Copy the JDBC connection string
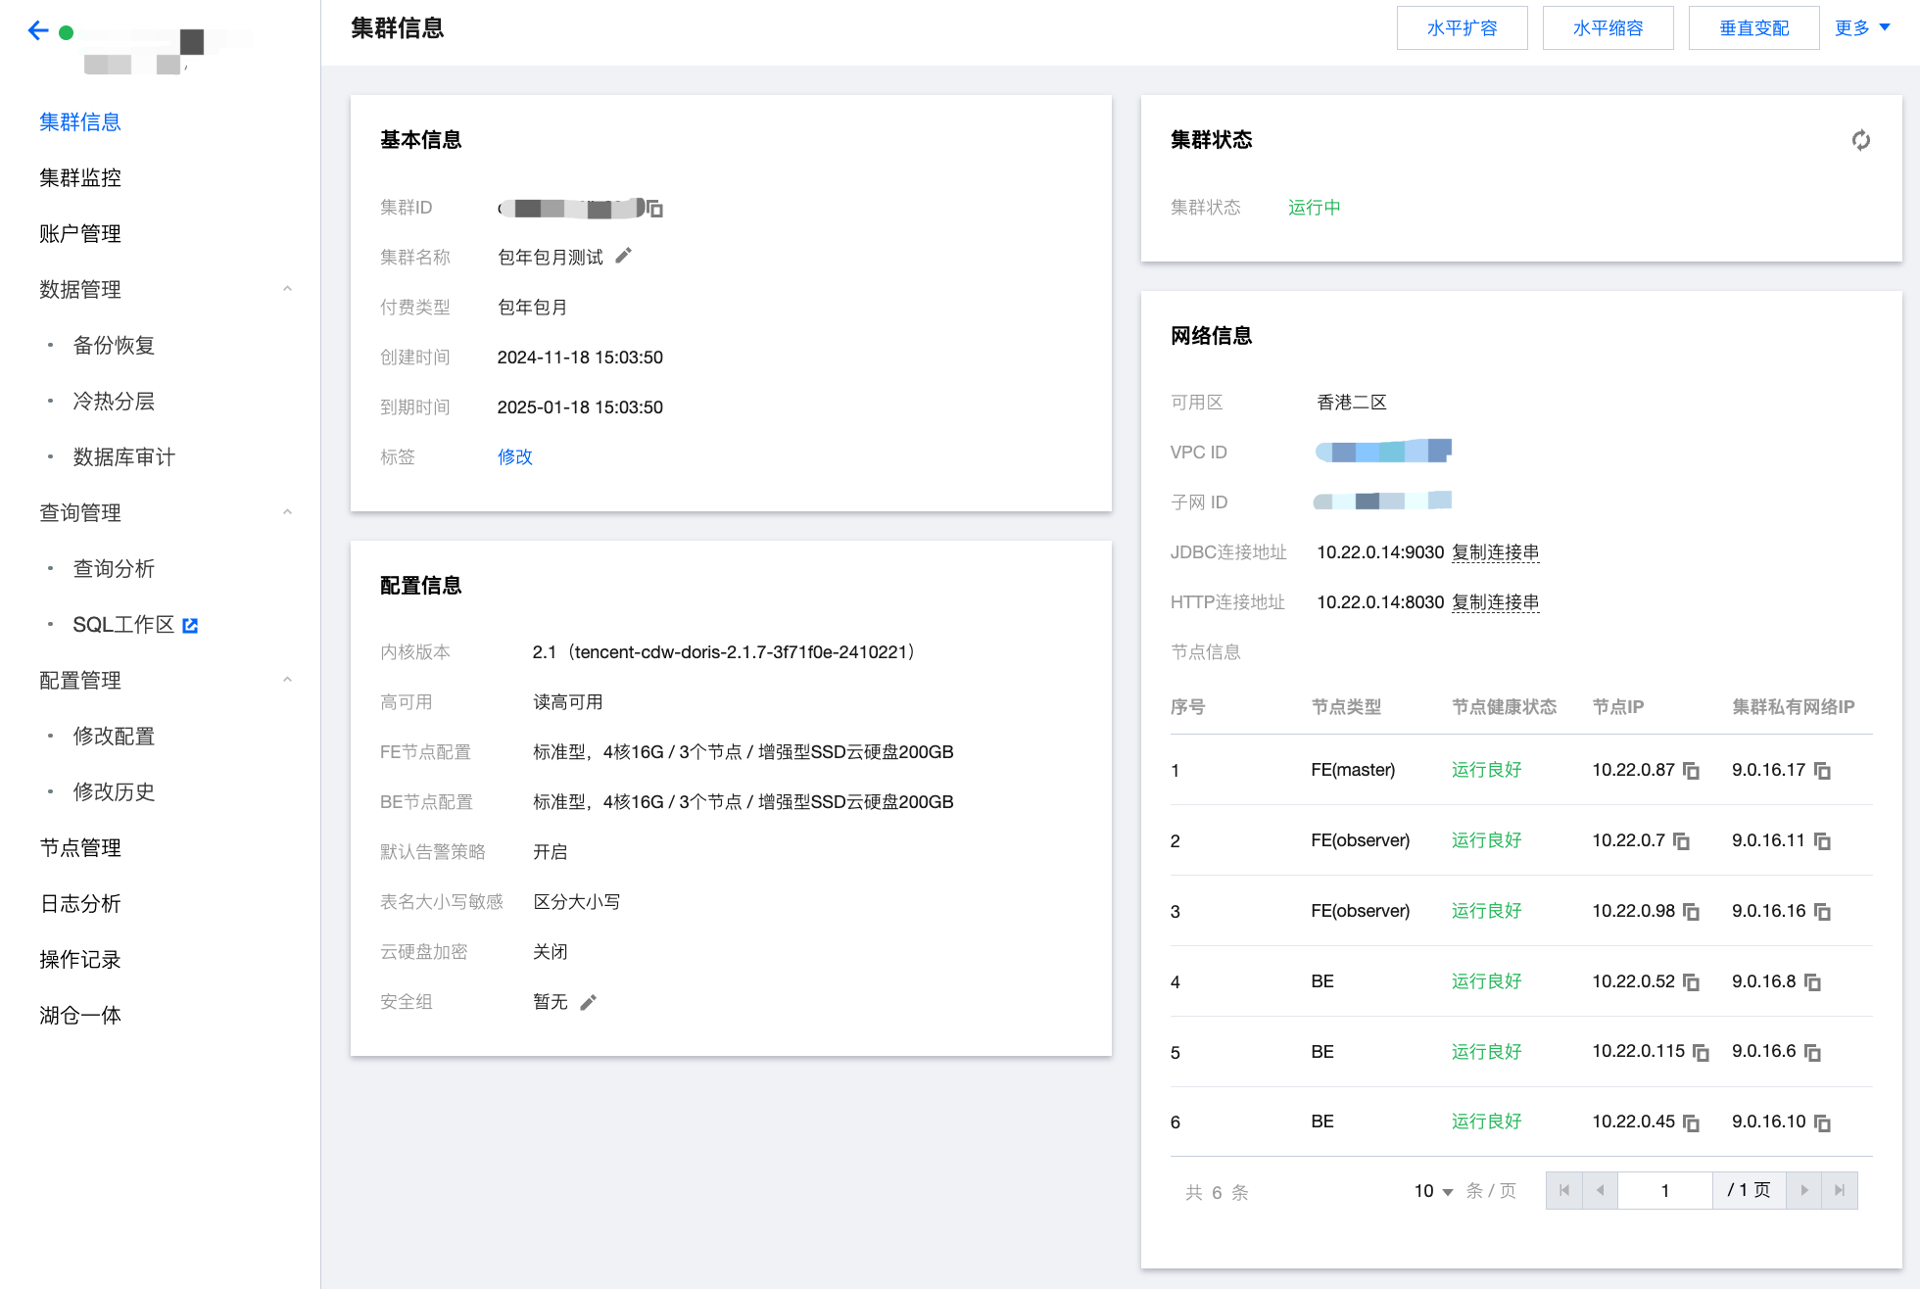1920x1289 pixels. coord(1495,552)
